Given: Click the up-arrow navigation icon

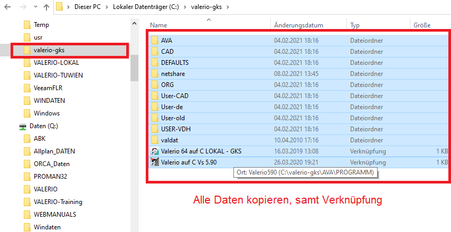Looking at the screenshot, I should tap(46, 7).
